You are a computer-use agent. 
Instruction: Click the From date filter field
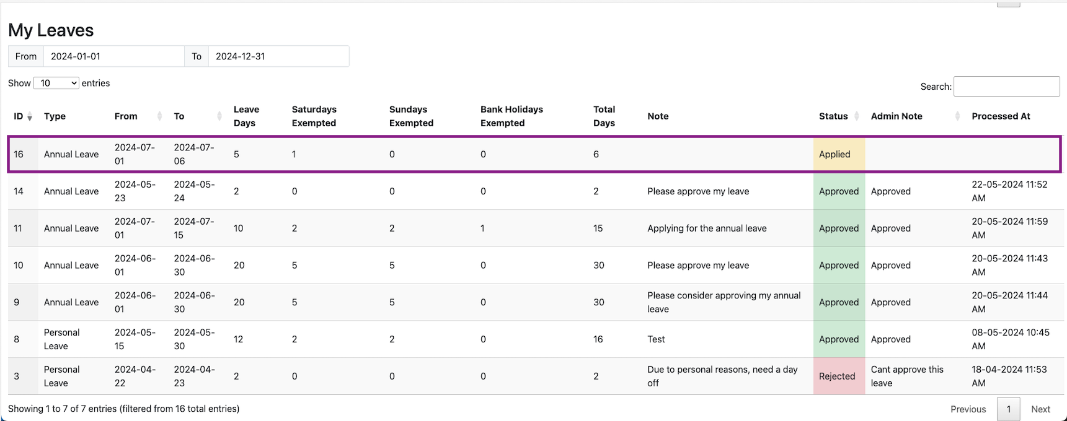click(113, 56)
